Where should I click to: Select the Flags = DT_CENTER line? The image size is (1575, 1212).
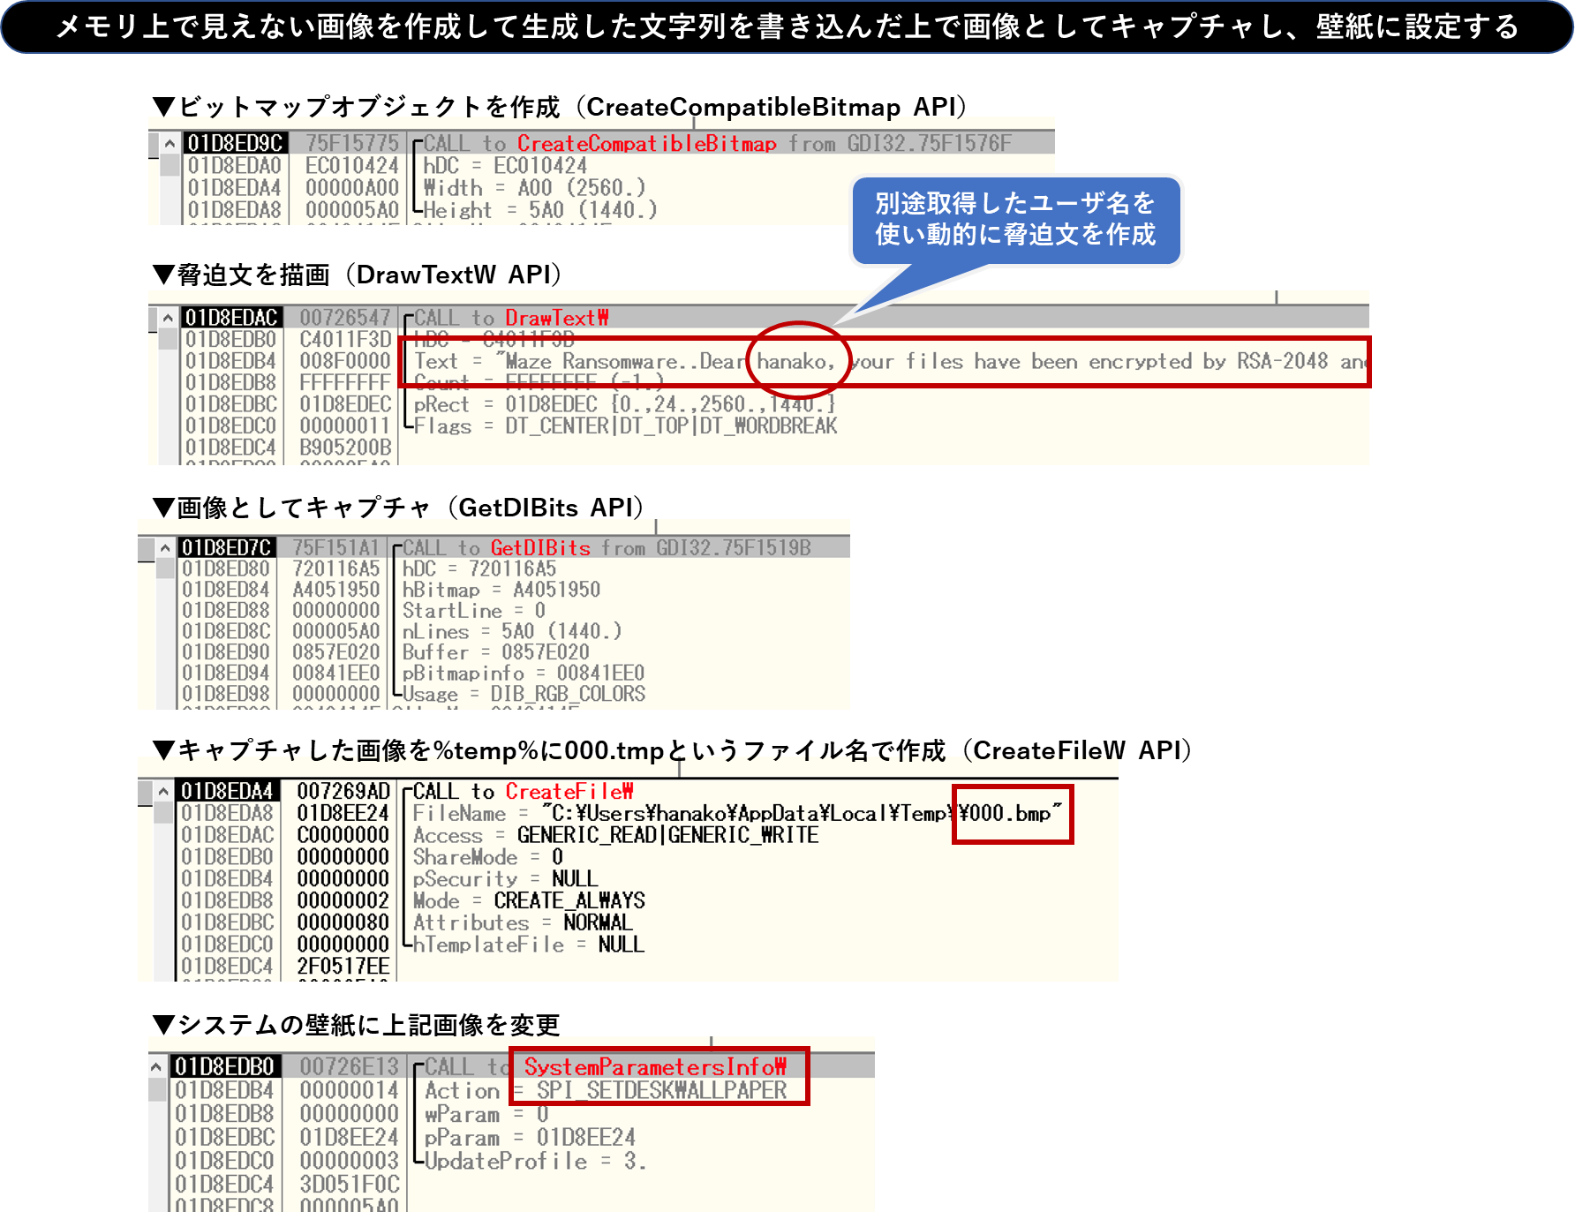[x=625, y=426]
